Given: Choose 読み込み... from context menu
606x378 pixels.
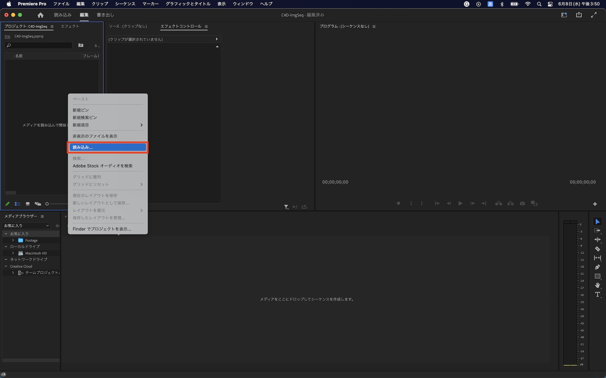Looking at the screenshot, I should coord(108,147).
